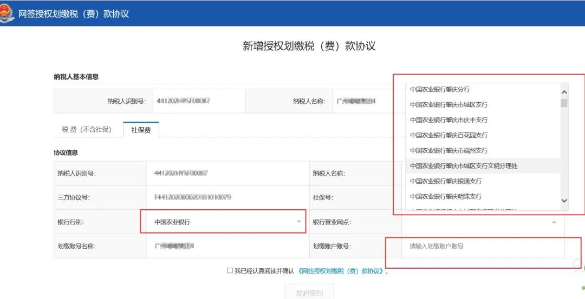Pick 中国农业银行肇庆市端州支行 option
The height and width of the screenshot is (299, 585).
tap(483, 150)
